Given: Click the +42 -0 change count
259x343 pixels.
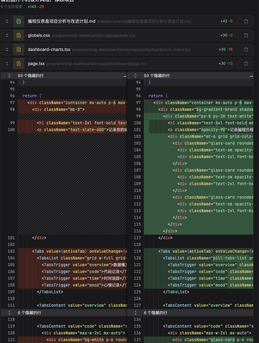Looking at the screenshot, I should click(226, 21).
